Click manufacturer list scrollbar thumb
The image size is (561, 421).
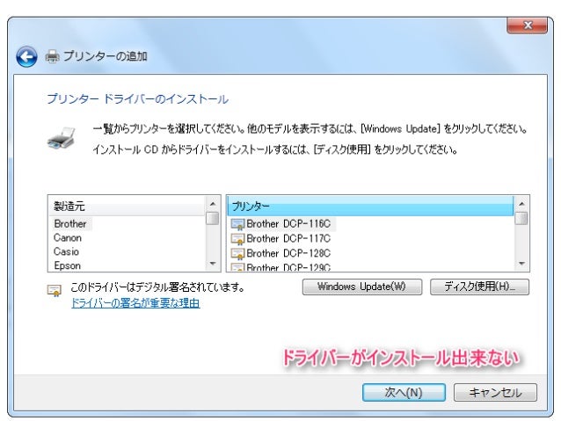(213, 218)
